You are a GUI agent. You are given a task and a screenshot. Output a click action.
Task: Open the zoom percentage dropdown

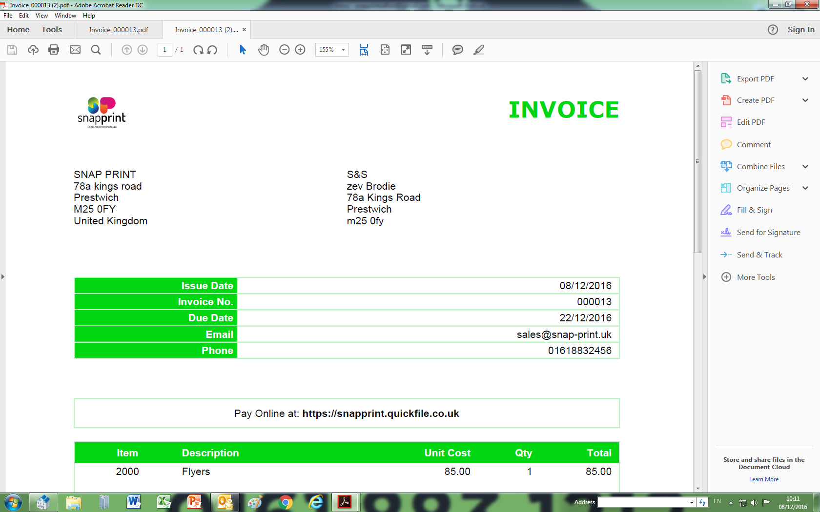[343, 50]
